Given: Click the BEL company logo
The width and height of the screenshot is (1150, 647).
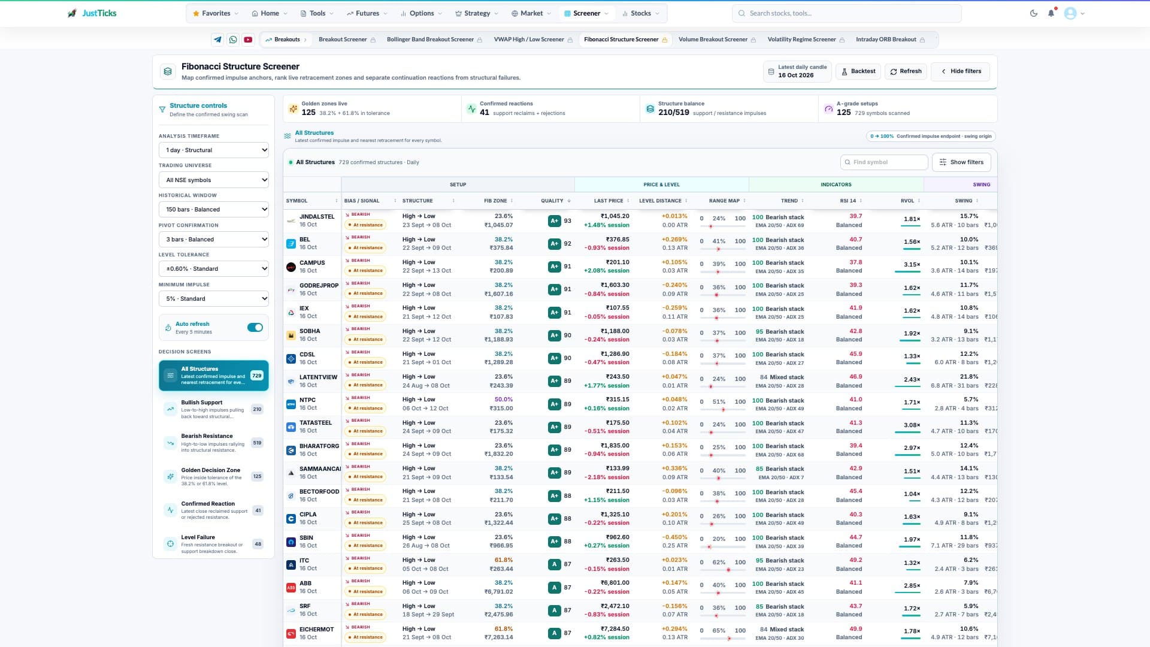Looking at the screenshot, I should 291,243.
